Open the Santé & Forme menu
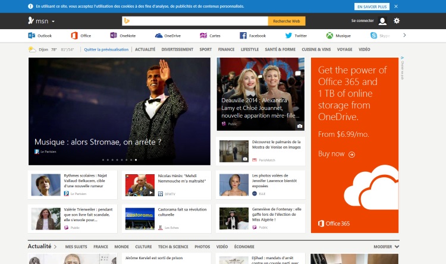This screenshot has width=446, height=264. (x=280, y=49)
